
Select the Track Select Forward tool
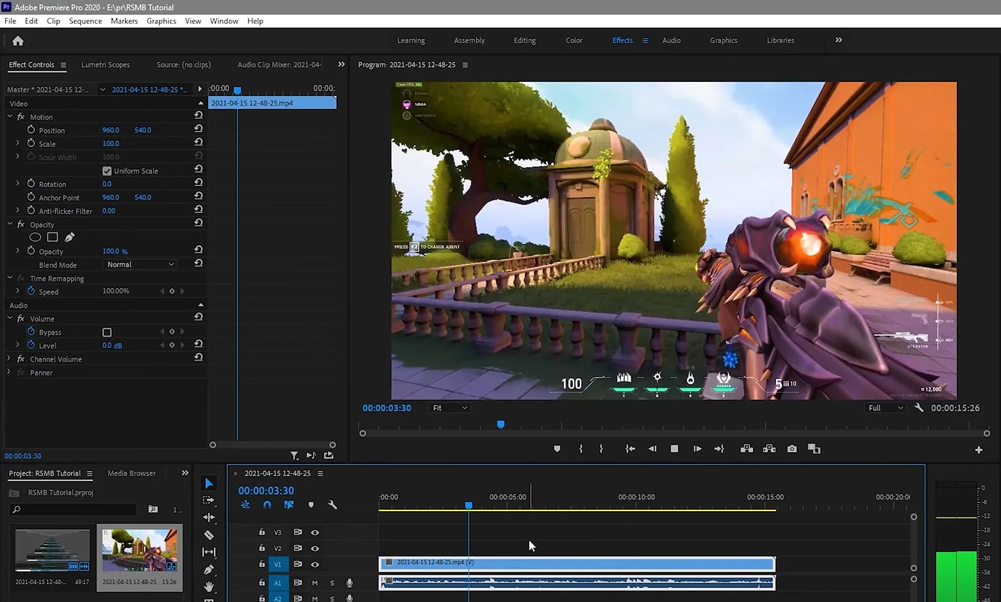(209, 500)
